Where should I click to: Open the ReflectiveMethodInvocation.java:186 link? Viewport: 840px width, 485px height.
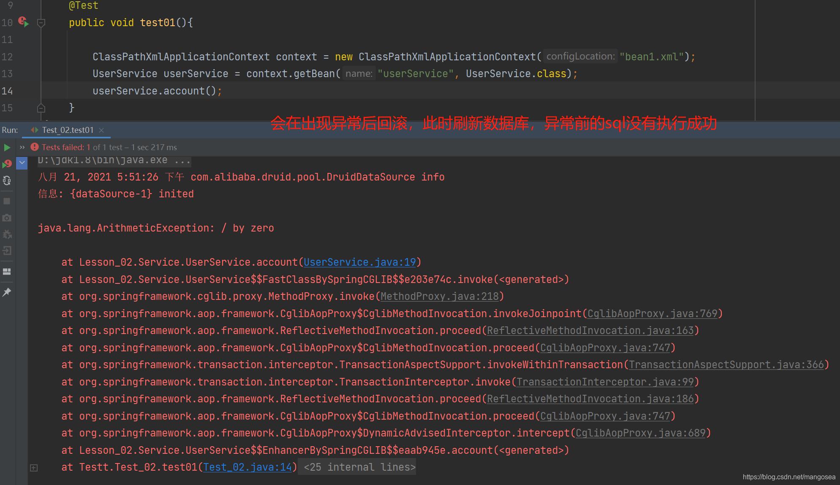pos(590,399)
